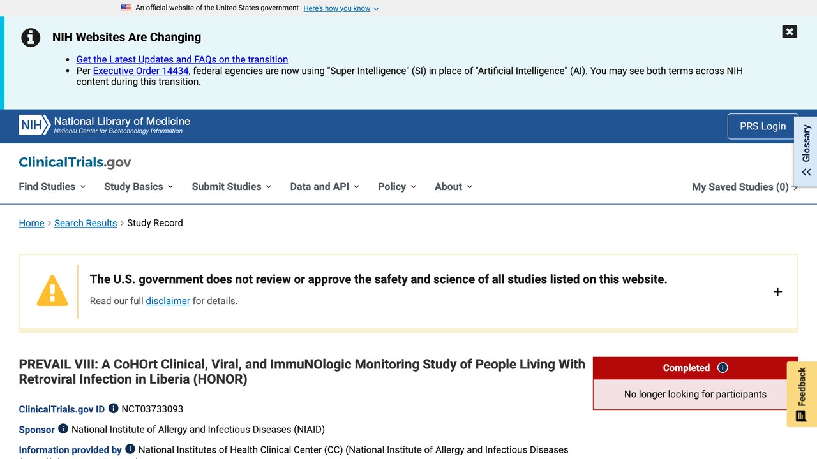Go to My Saved Studies (0)
This screenshot has height=459, width=817.
click(745, 187)
